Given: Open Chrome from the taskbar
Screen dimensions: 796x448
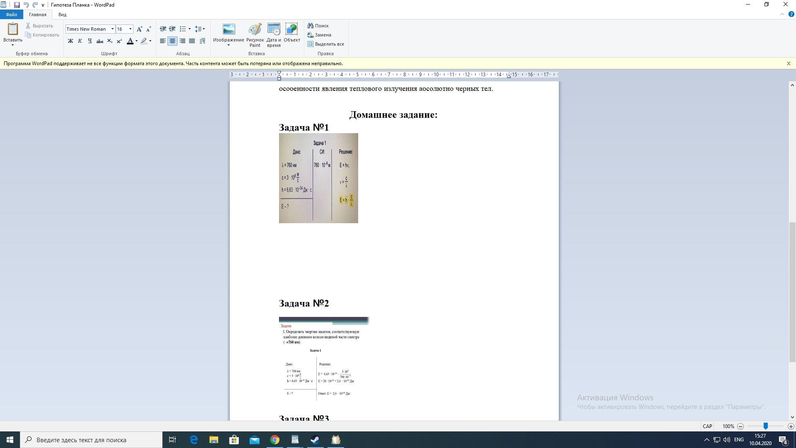Looking at the screenshot, I should [x=275, y=440].
